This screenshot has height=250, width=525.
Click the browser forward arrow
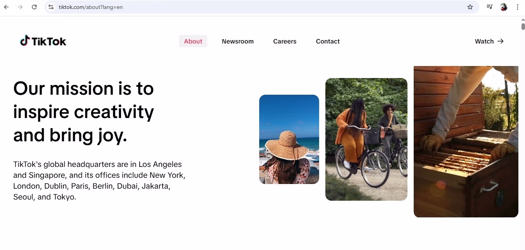click(20, 7)
